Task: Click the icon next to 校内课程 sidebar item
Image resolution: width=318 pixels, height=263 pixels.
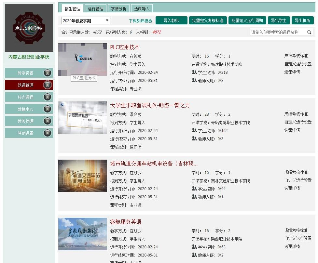Action: [x=48, y=97]
